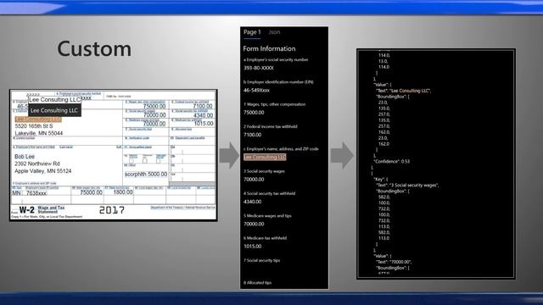
Task: Click 1015.00 on the W-2 form
Action: pos(204,124)
